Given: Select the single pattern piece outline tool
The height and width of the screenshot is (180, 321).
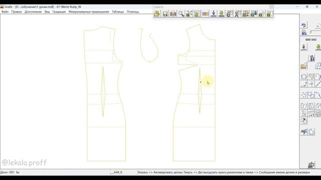Looking at the screenshot, I should click(304, 76).
